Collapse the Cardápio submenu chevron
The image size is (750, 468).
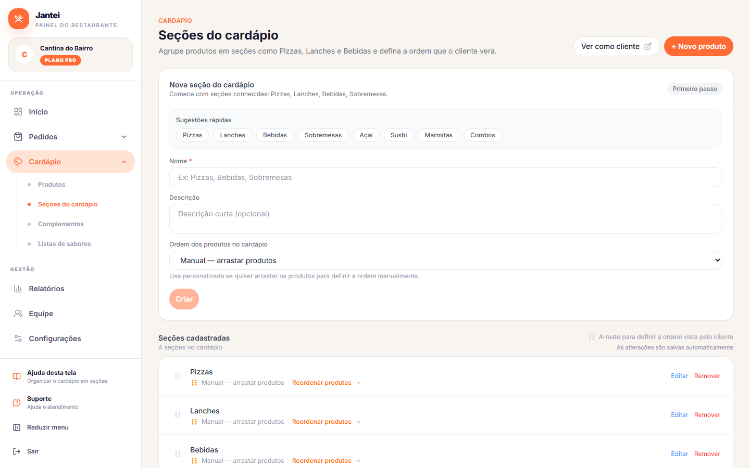tap(124, 162)
